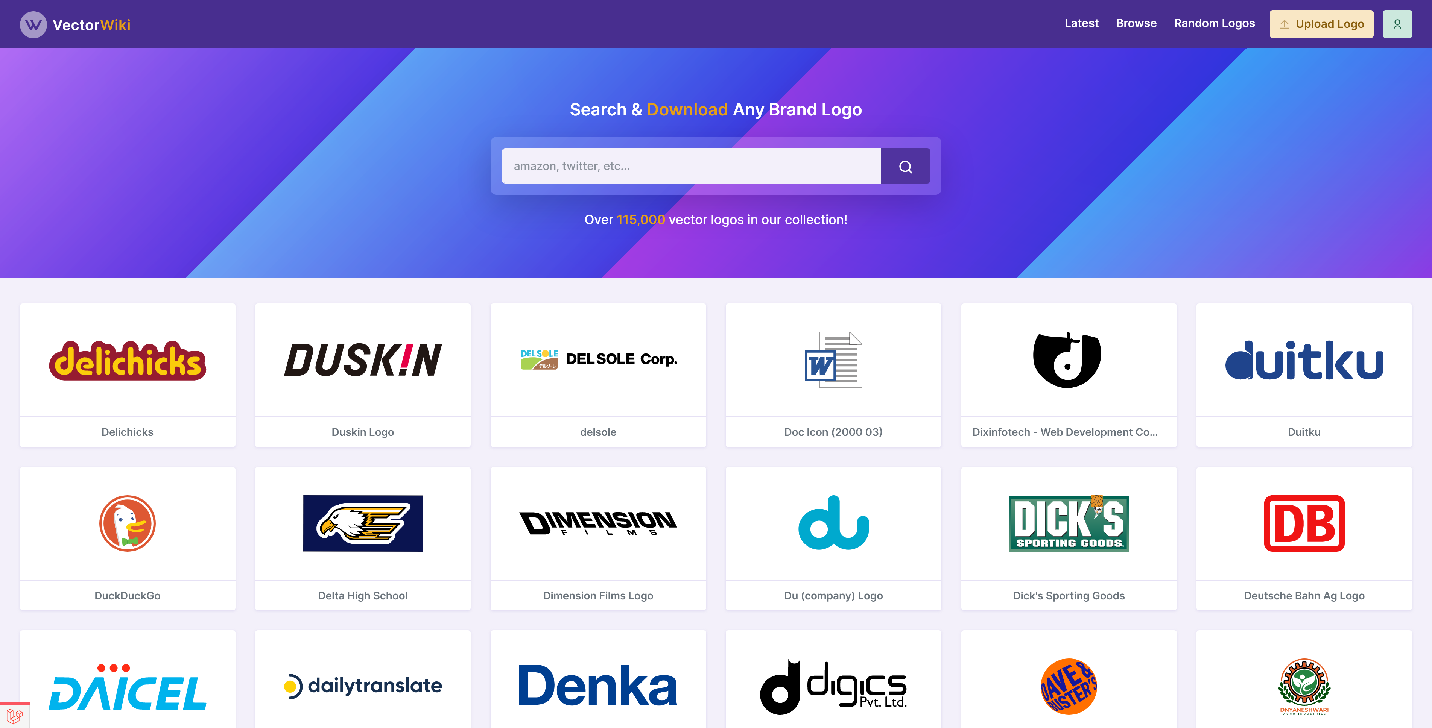This screenshot has width=1432, height=728.
Task: Click the user account icon
Action: click(1398, 24)
